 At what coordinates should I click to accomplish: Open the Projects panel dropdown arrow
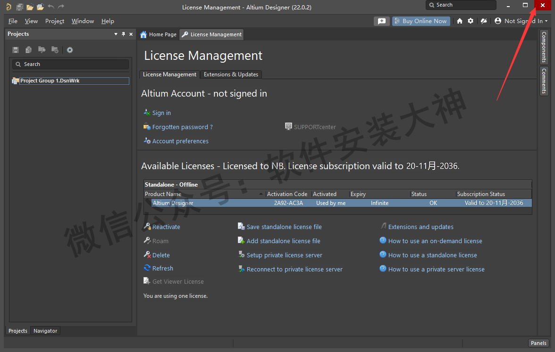[x=116, y=34]
